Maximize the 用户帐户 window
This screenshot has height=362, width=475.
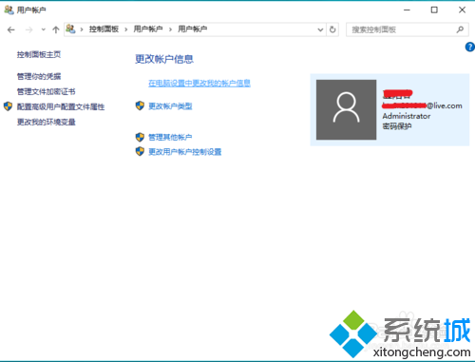(x=434, y=10)
